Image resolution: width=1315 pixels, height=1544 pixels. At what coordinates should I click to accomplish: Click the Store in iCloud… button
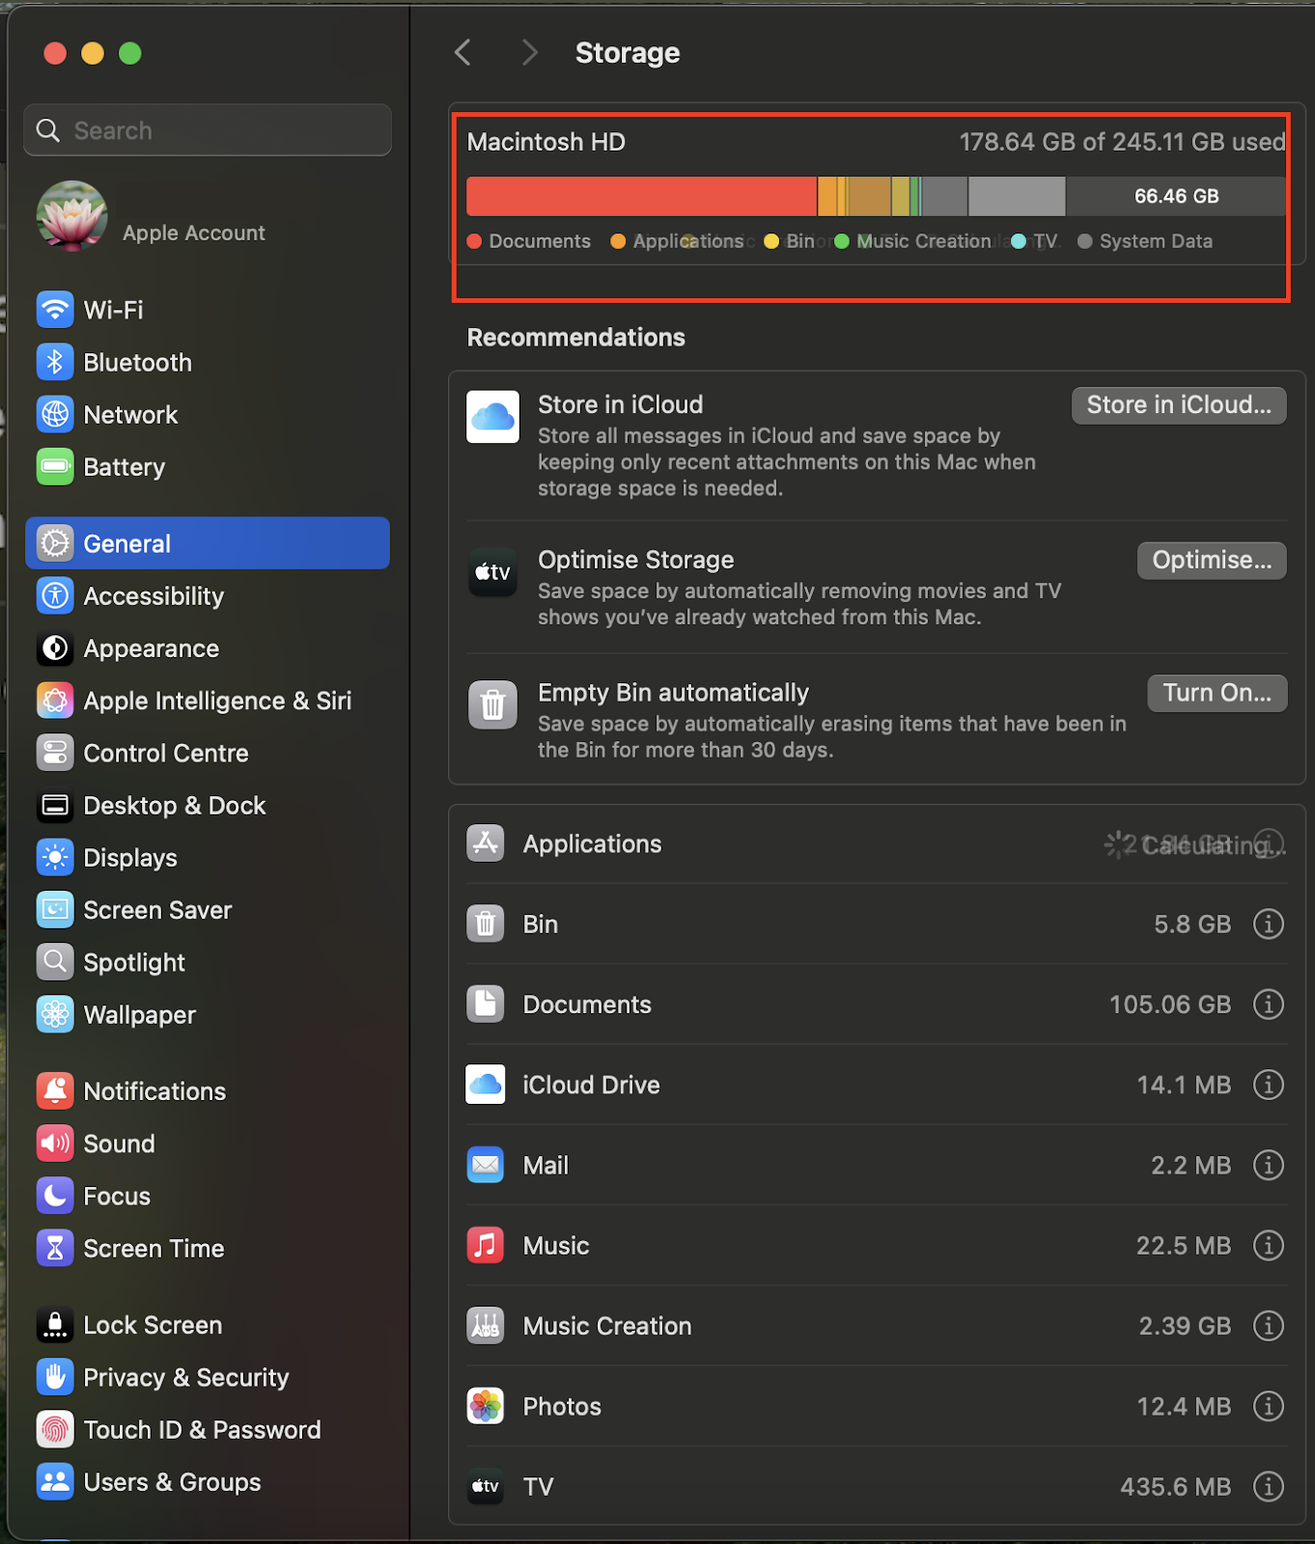[1178, 405]
